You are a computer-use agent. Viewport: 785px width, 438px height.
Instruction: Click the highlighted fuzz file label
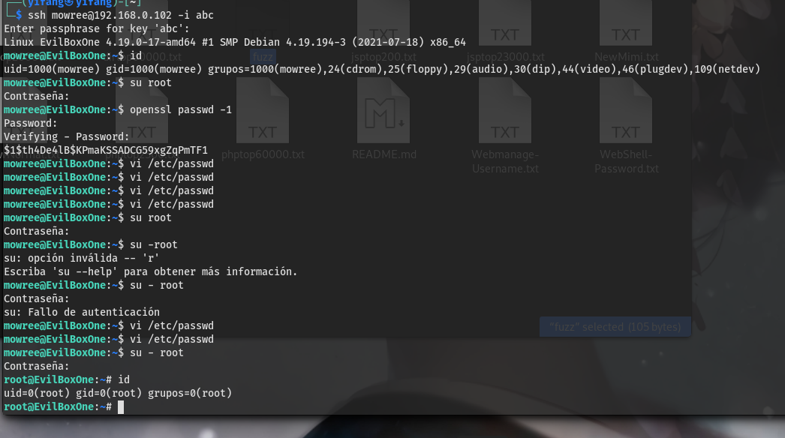(x=263, y=56)
